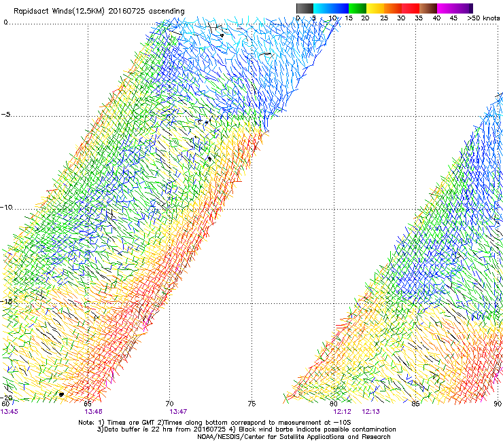
Task: Click the note line starting 'Note: 1) Times are GMT'
Action: pyautogui.click(x=215, y=423)
